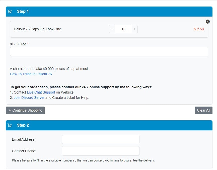Follow the Join Discord Server link
The width and height of the screenshot is (217, 170).
pyautogui.click(x=29, y=98)
